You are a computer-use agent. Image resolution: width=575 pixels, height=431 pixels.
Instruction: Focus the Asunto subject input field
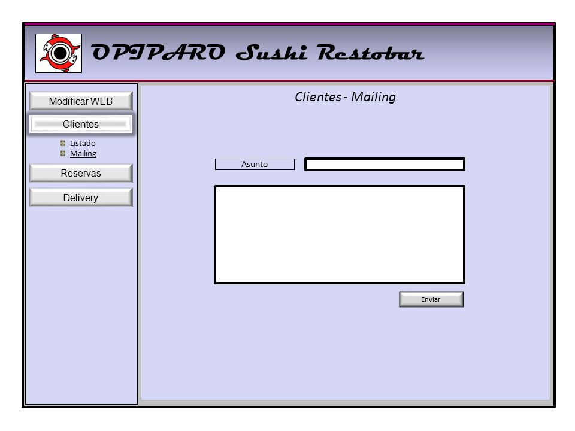[x=385, y=164]
